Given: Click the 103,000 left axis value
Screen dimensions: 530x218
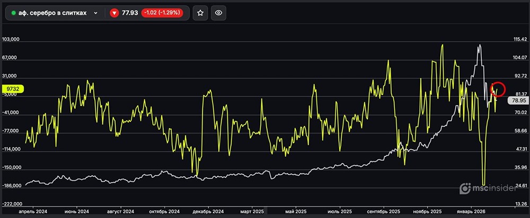Looking at the screenshot, I should point(11,40).
